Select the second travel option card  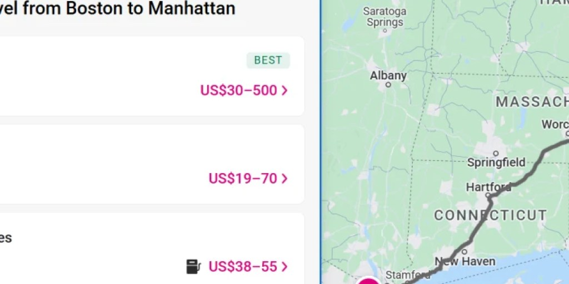pos(152,164)
